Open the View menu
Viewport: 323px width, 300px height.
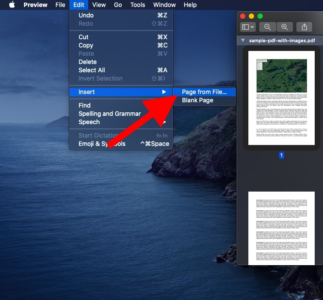point(99,5)
